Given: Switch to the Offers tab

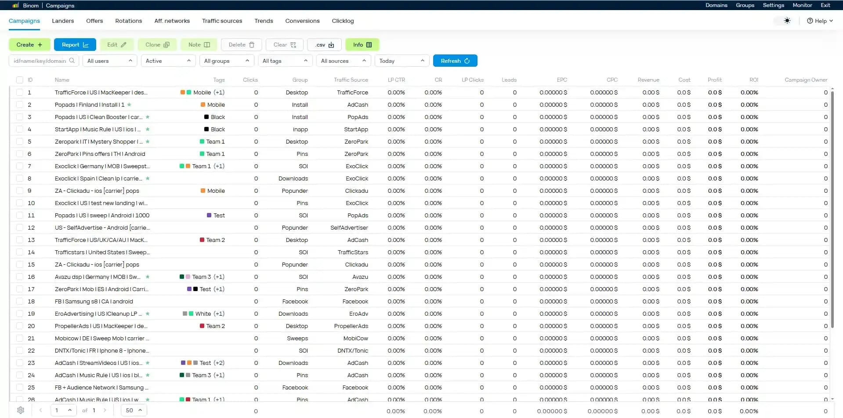Looking at the screenshot, I should (x=94, y=21).
